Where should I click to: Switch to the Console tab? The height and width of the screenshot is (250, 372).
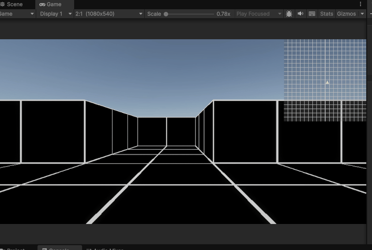[x=59, y=249]
